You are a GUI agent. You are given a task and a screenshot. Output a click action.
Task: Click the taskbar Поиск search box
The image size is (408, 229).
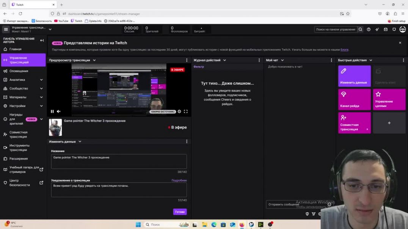[x=166, y=224]
